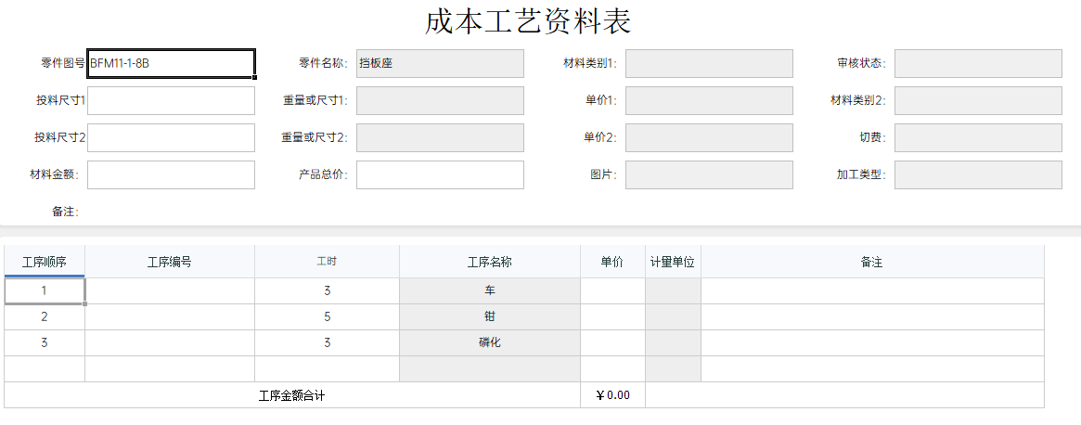Click the 工时 cell in the 磷化 row

point(327,343)
